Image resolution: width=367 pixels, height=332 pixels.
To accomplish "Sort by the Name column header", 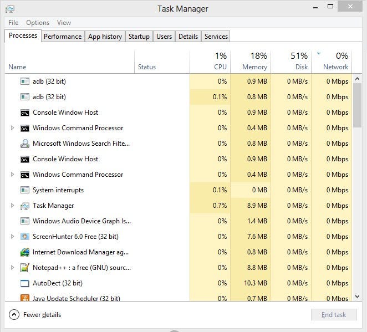I will (x=69, y=62).
